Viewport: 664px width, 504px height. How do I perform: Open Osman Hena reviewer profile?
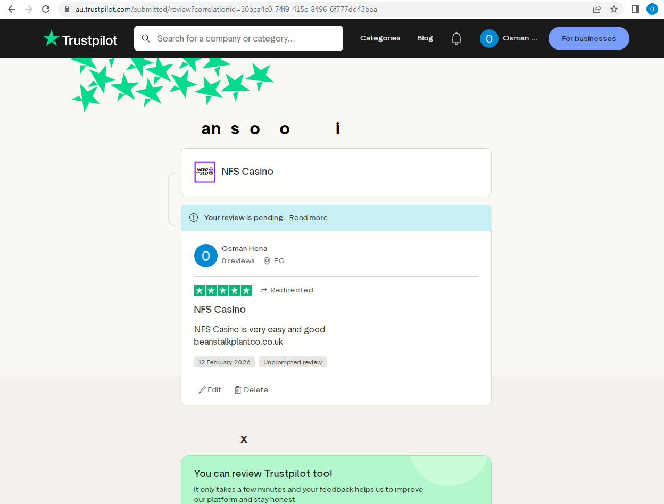point(245,248)
